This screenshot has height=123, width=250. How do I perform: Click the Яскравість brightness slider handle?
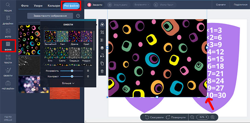pos(72,71)
